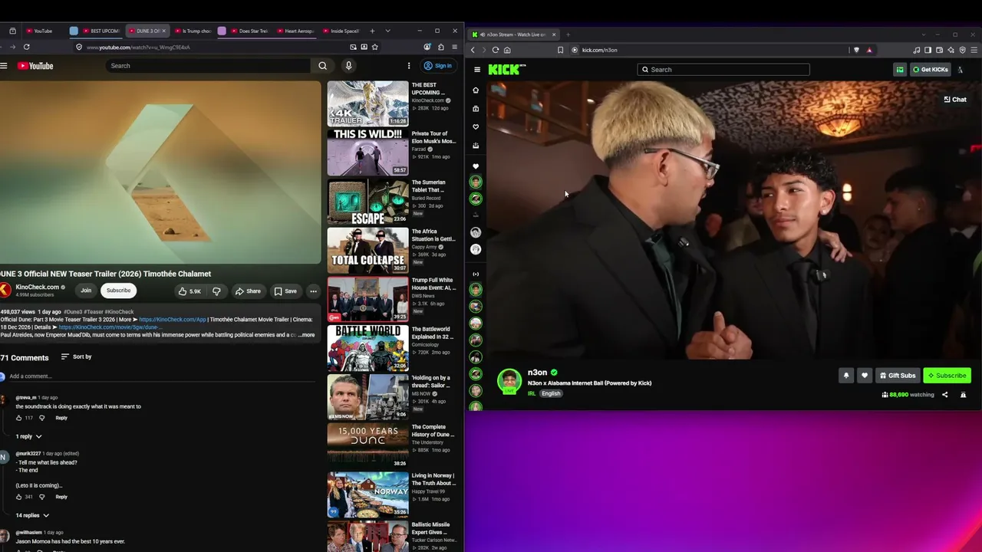The width and height of the screenshot is (982, 552).
Task: Expand the '1 reply' thread
Action: coord(28,436)
